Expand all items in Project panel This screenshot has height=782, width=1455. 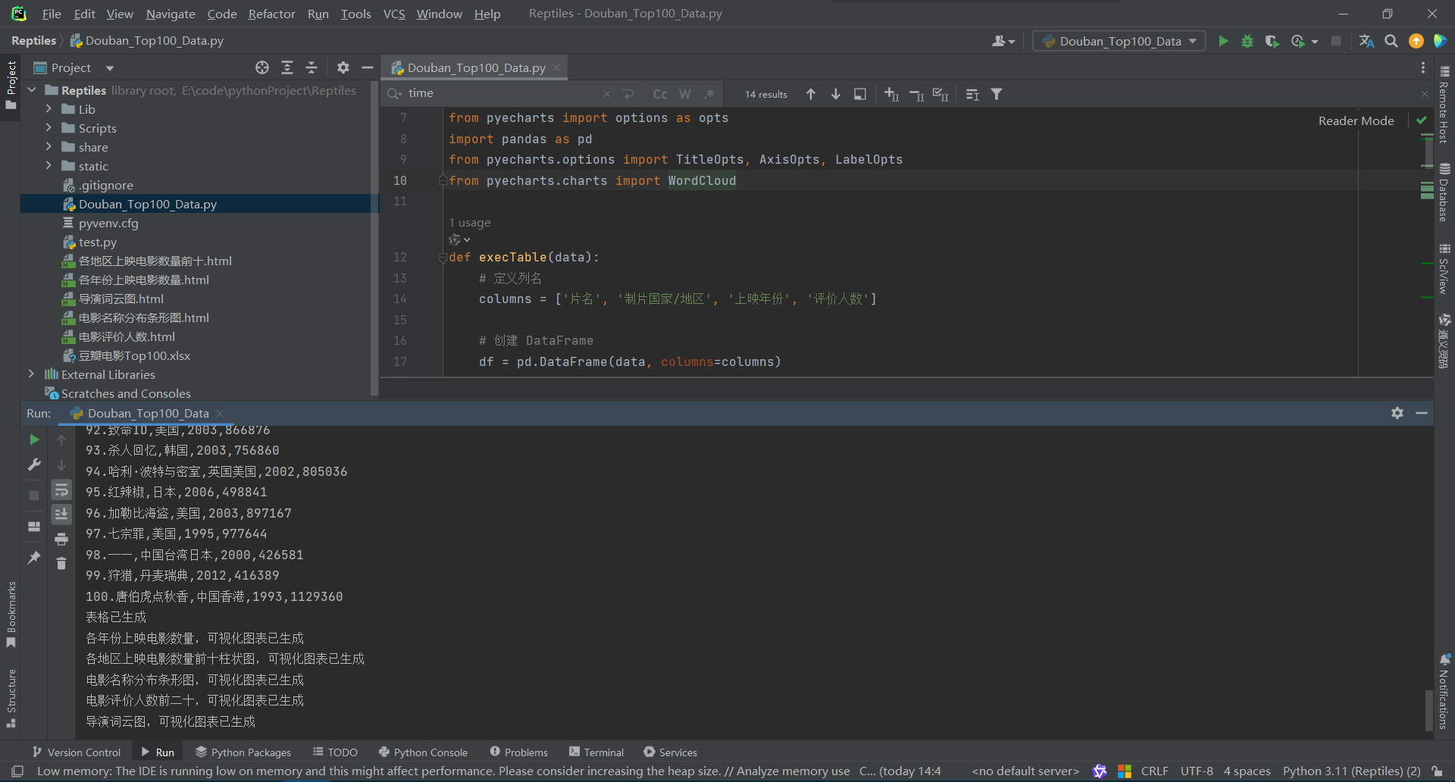coord(287,67)
